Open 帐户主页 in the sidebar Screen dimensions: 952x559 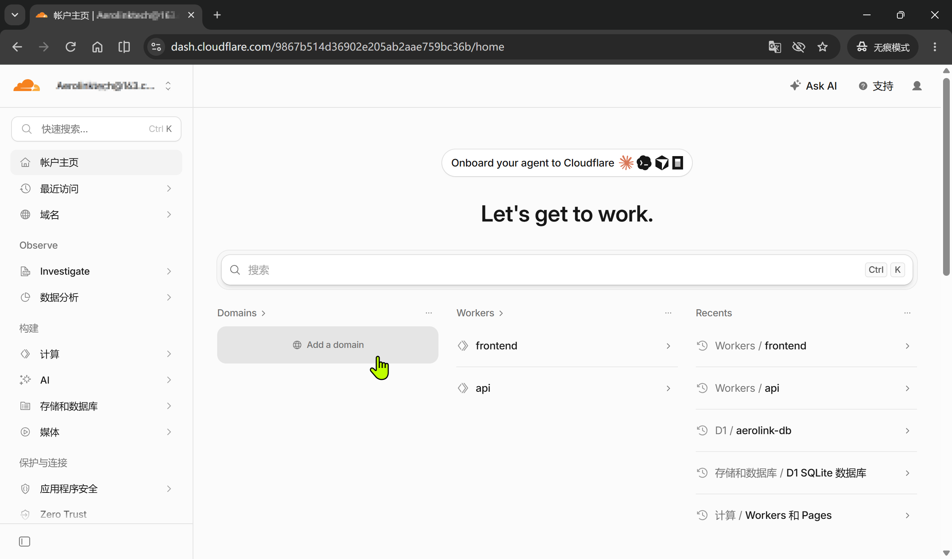click(x=96, y=162)
